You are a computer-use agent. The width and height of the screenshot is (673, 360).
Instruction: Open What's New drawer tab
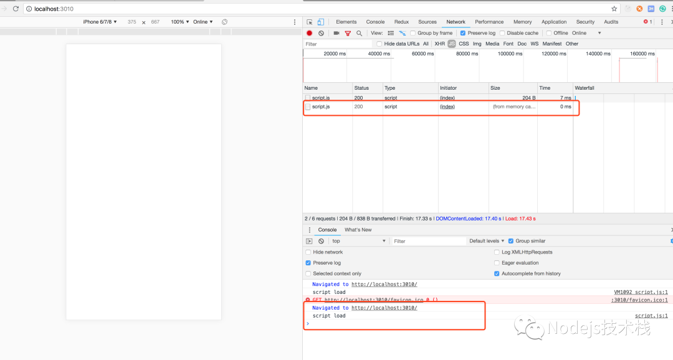coord(358,230)
